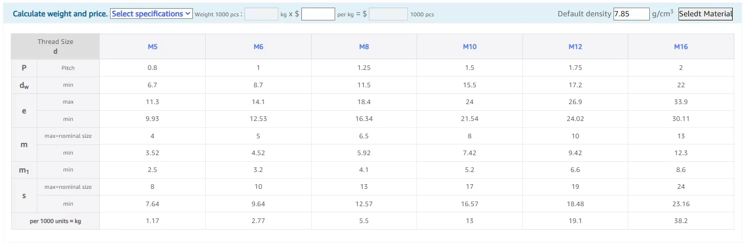
Task: Open the M16 thread size link
Action: [681, 46]
